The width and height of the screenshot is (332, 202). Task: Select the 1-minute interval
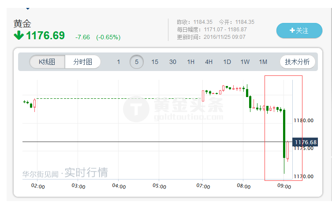click(118, 62)
